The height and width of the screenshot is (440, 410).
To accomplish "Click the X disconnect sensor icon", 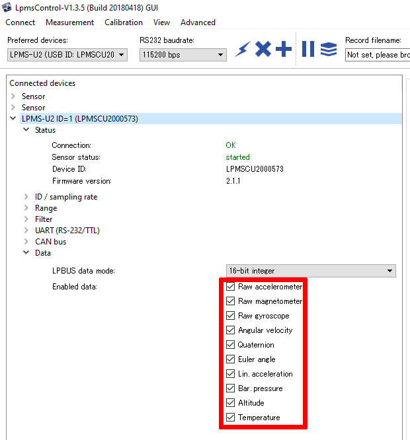I will point(263,49).
